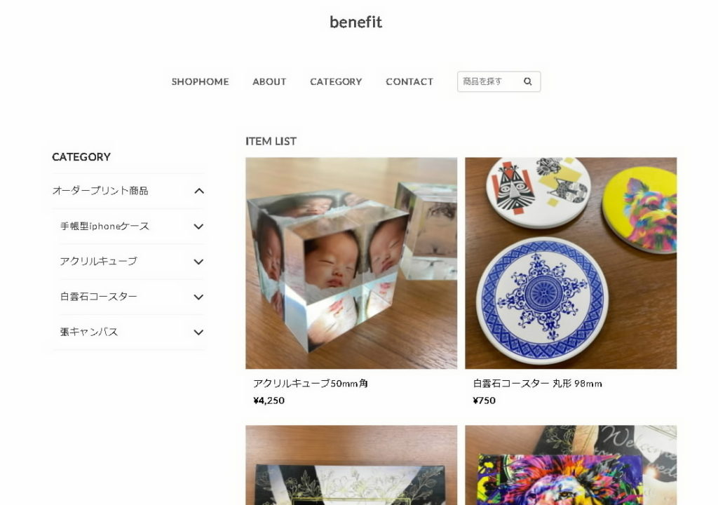Open the 白雲石コースター 丸形 98mm title
This screenshot has height=505, width=718.
coord(538,384)
